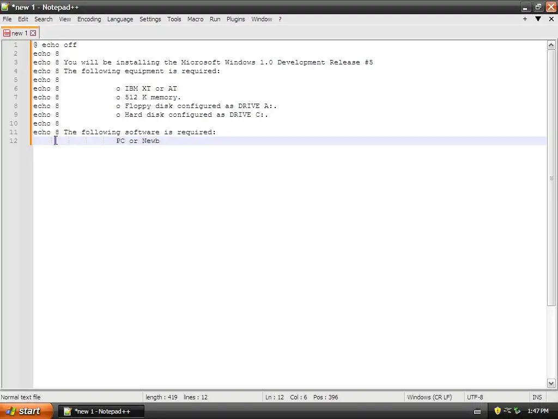Viewport: 558px width, 419px height.
Task: Open the document list dropdown triangle
Action: pyautogui.click(x=538, y=19)
